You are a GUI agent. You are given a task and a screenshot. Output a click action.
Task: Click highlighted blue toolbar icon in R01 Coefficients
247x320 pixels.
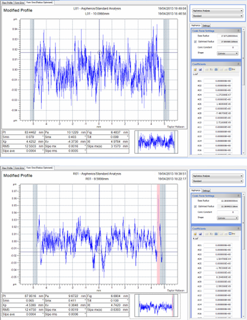click(216, 234)
